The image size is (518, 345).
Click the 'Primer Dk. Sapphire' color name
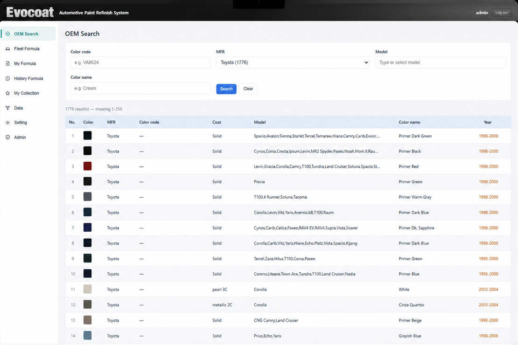pyautogui.click(x=416, y=228)
